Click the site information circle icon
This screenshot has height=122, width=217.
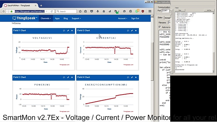pos(8,11)
